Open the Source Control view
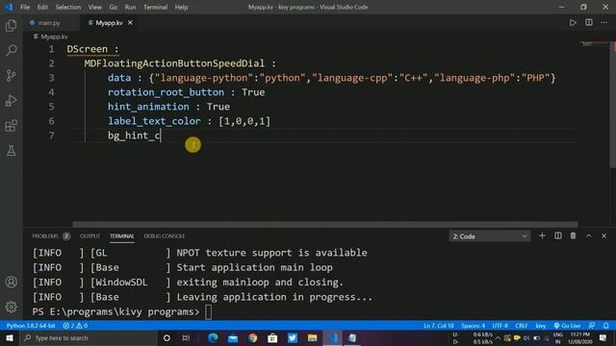 click(x=11, y=75)
